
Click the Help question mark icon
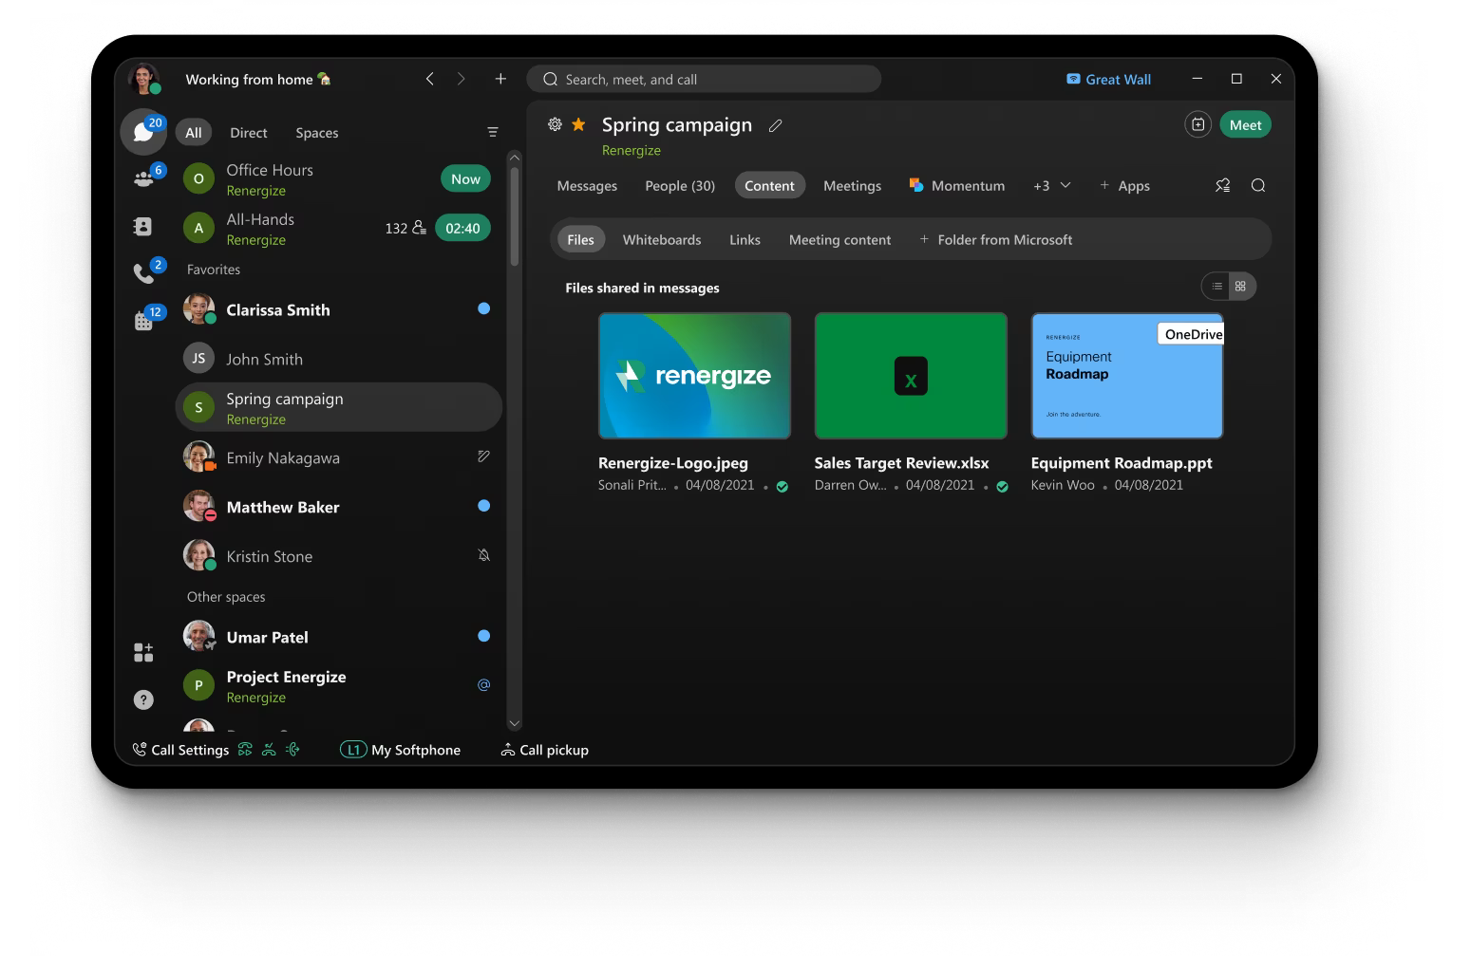pos(143,699)
